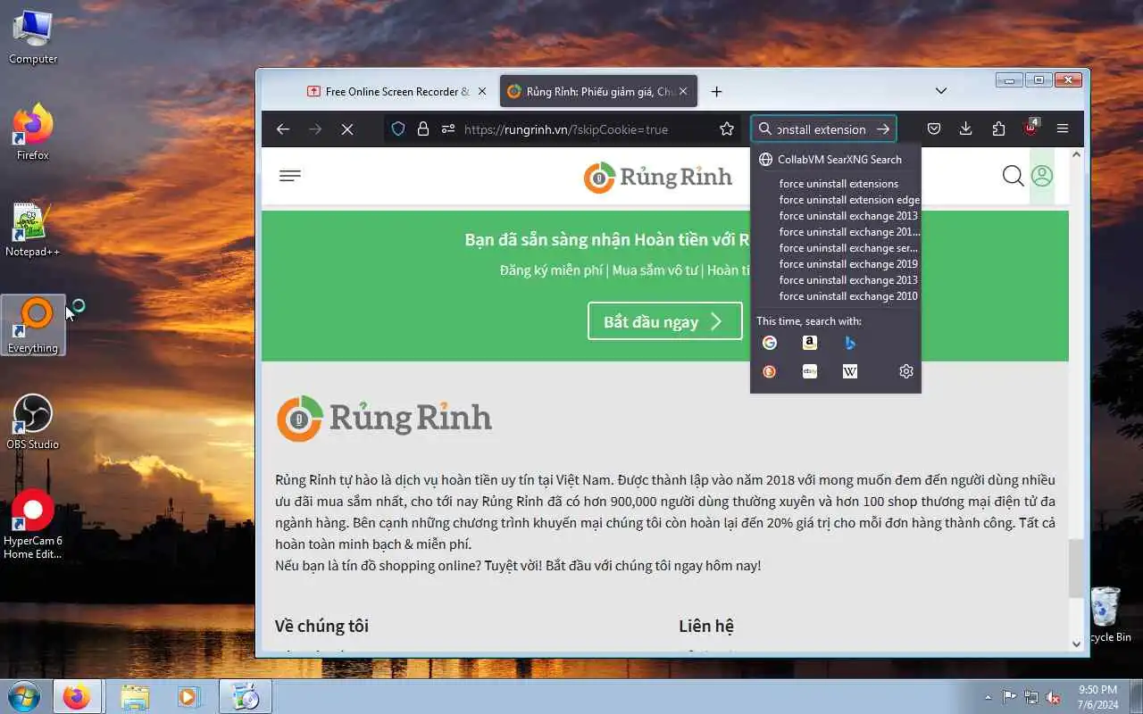Search this time with DuckDuckGo
1143x714 pixels.
pyautogui.click(x=770, y=371)
